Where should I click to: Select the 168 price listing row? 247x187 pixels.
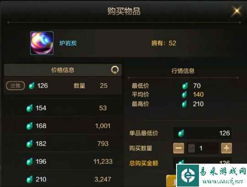(63, 126)
